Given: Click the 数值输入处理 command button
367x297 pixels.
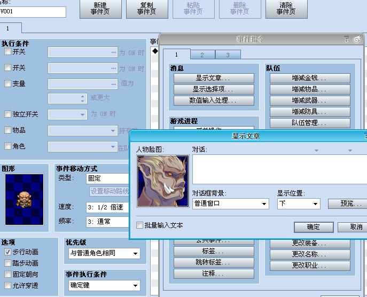Looking at the screenshot, I should tap(214, 100).
